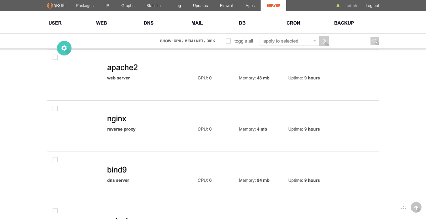Select the apache2 checkbox
This screenshot has width=426, height=219.
(55, 57)
